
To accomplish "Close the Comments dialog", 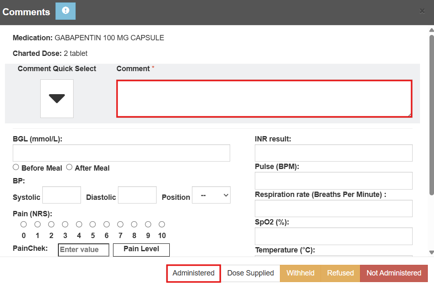I will [x=422, y=12].
